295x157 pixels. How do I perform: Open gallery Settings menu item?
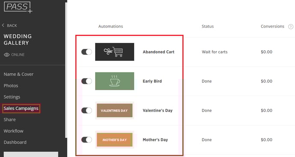12,97
